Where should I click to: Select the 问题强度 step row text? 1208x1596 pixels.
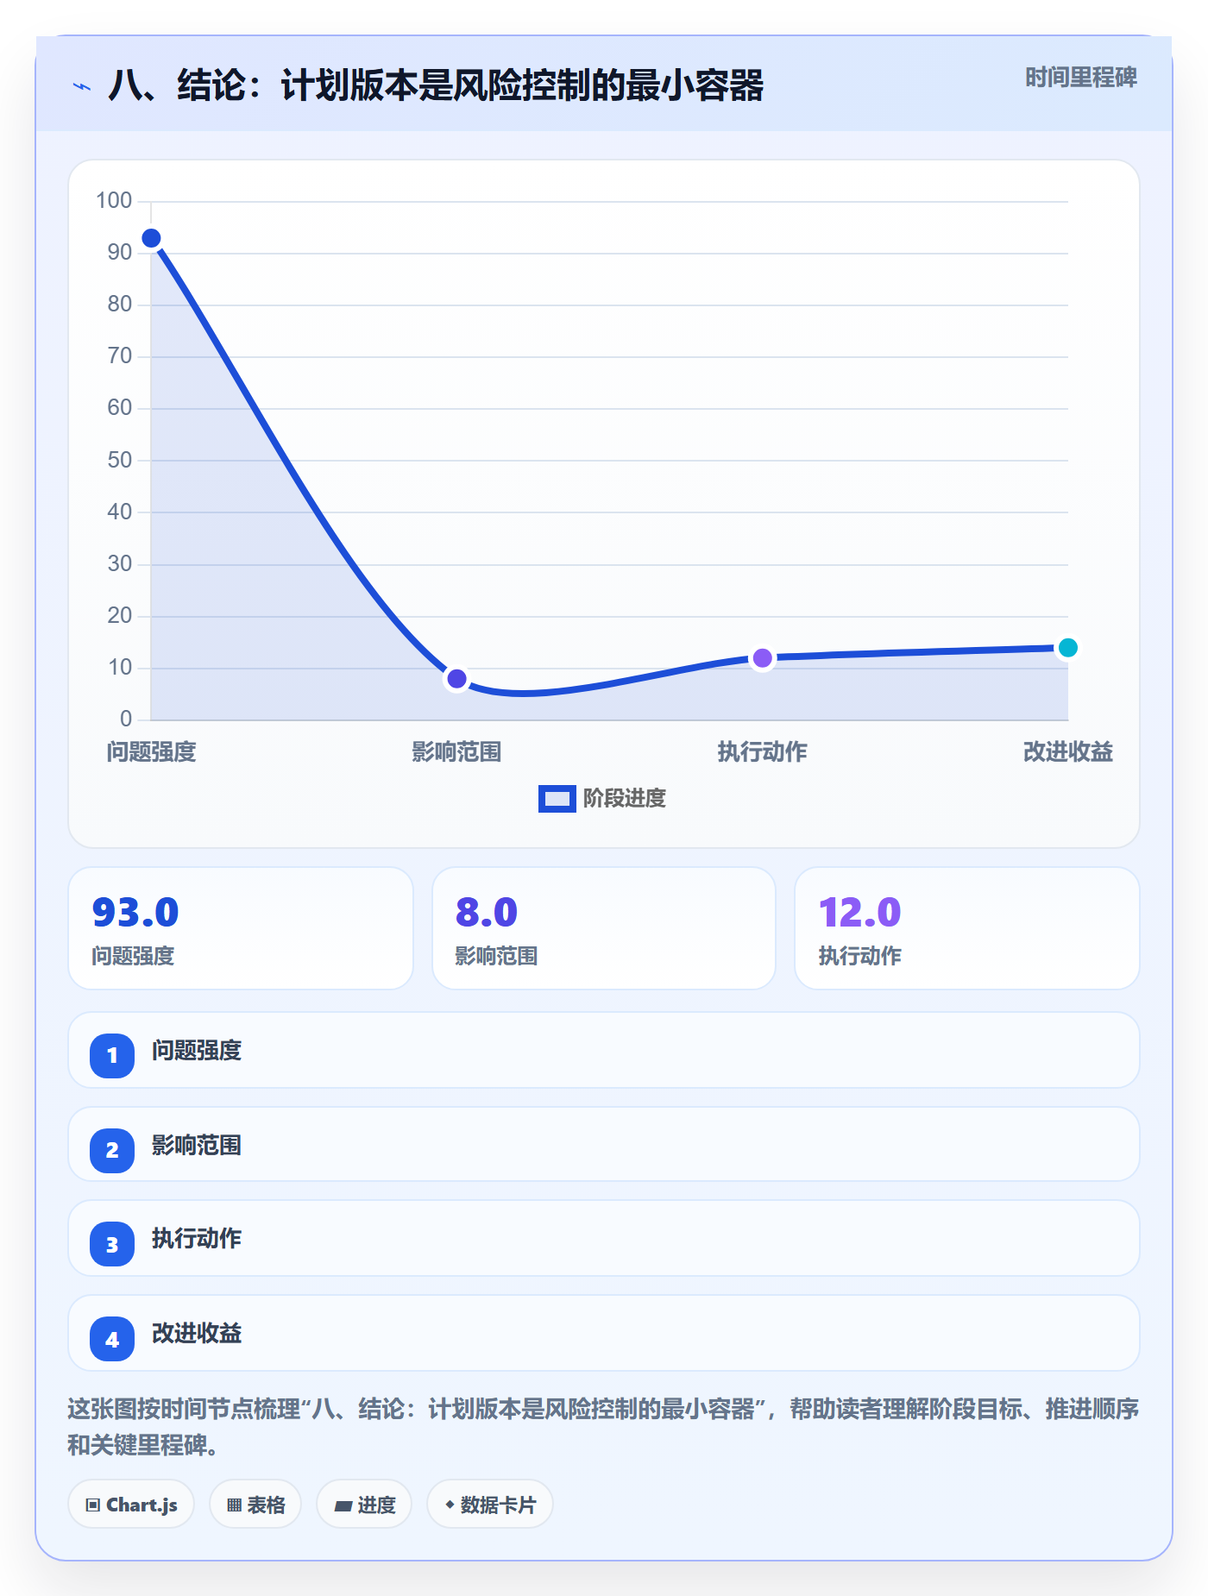[x=197, y=1051]
